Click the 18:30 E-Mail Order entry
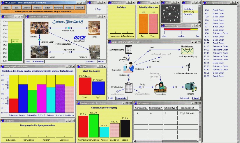 tap(214, 76)
